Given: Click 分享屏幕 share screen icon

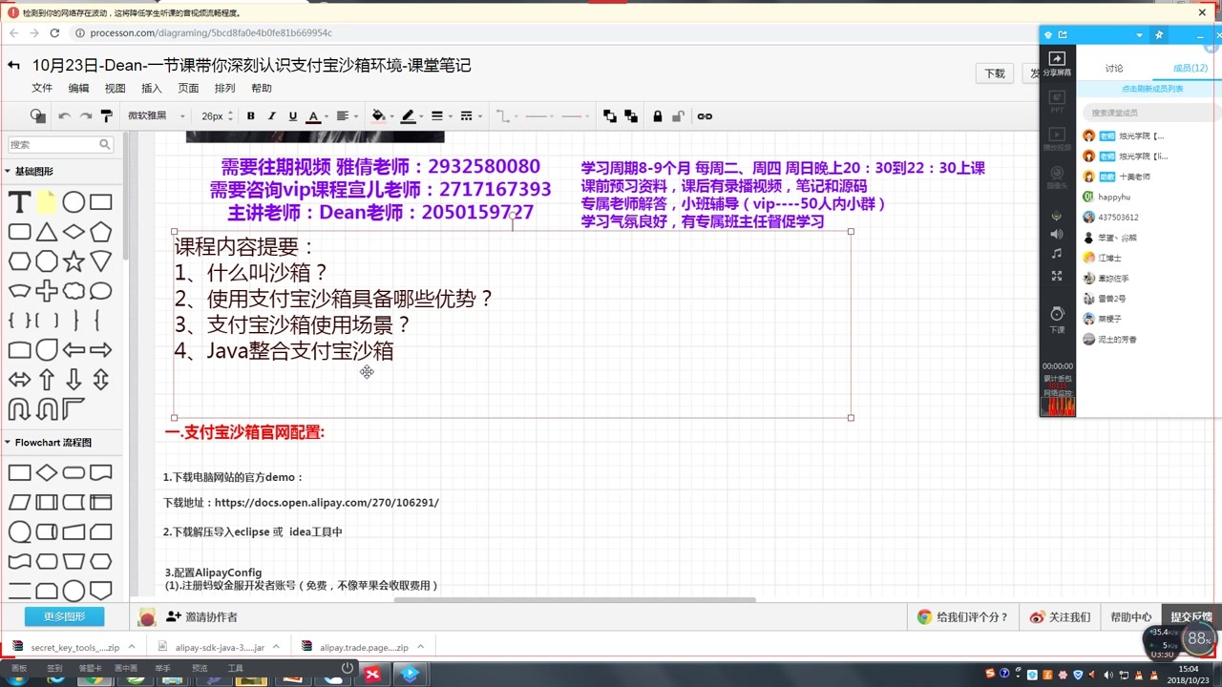Looking at the screenshot, I should [1057, 64].
